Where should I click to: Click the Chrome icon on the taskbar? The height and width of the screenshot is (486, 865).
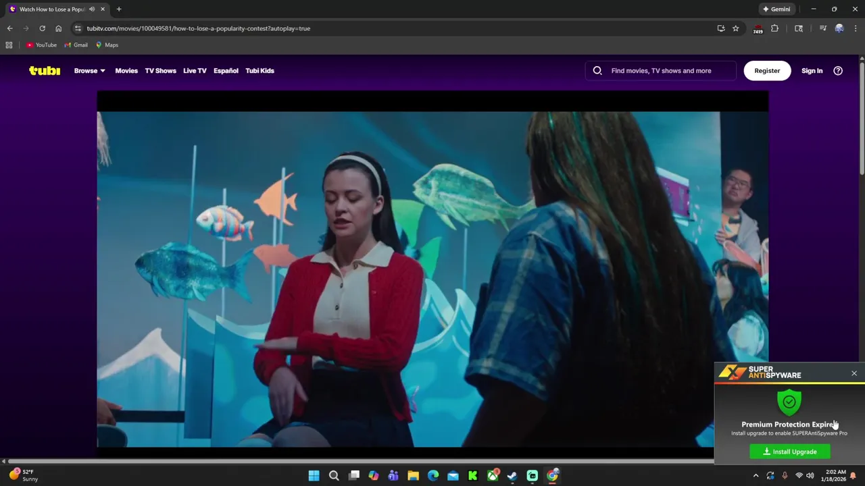552,476
